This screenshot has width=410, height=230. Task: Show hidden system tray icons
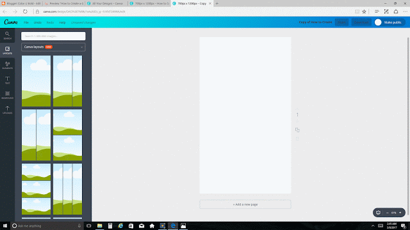click(x=373, y=226)
